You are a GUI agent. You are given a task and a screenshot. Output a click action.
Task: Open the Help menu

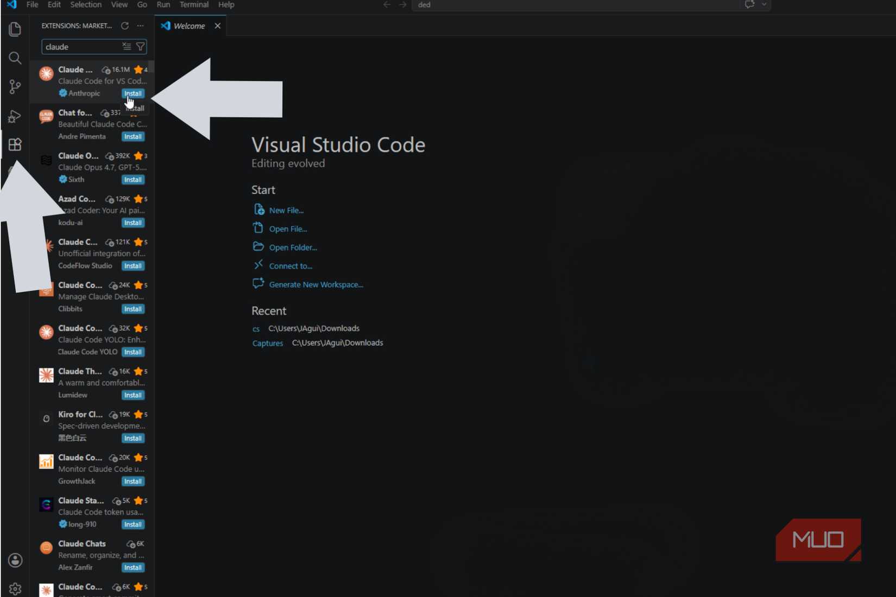pos(226,4)
